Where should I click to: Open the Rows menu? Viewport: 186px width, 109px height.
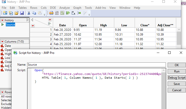[x=34, y=8]
